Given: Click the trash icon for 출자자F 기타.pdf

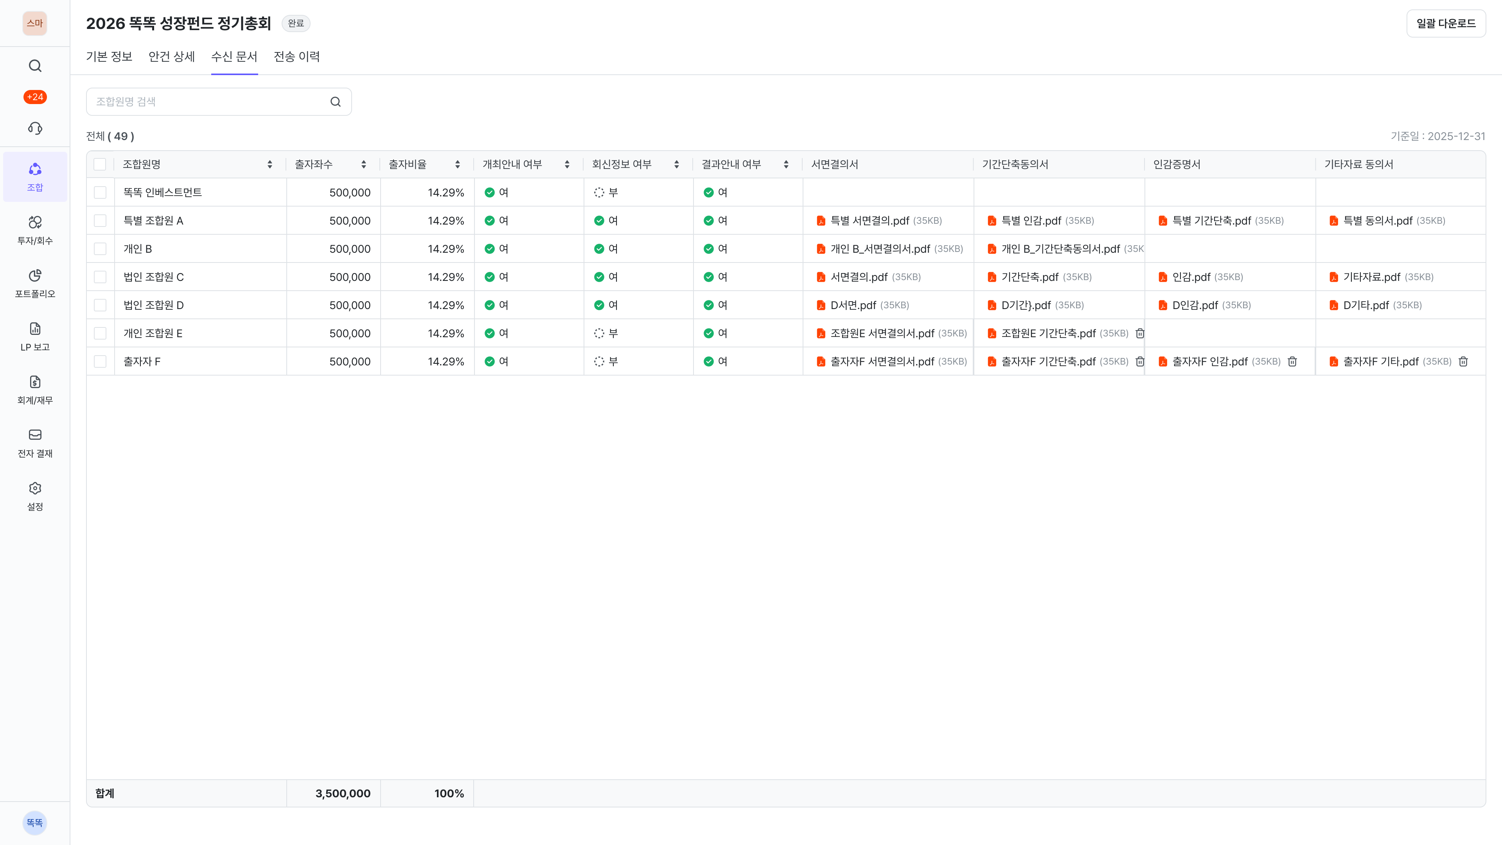Looking at the screenshot, I should pos(1463,361).
